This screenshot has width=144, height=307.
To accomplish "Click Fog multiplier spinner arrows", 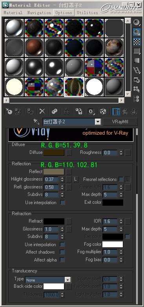I will point(121,252).
